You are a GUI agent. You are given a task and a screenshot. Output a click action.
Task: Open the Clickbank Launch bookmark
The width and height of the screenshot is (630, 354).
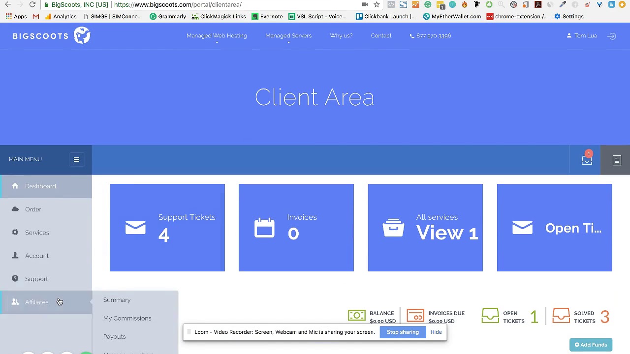385,16
